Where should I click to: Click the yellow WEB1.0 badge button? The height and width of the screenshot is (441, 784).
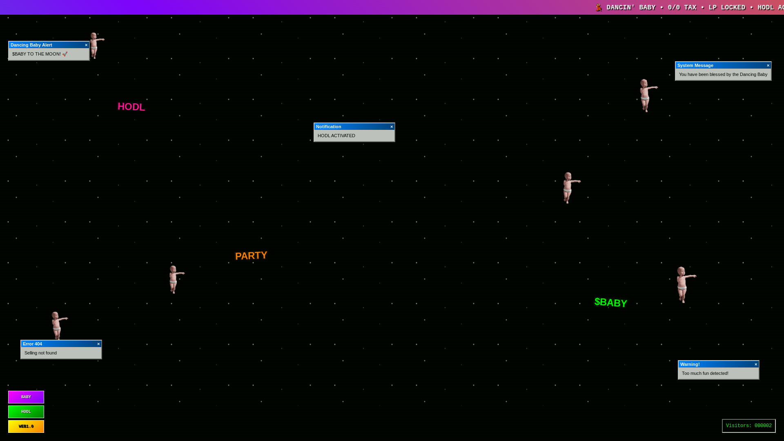point(26,426)
